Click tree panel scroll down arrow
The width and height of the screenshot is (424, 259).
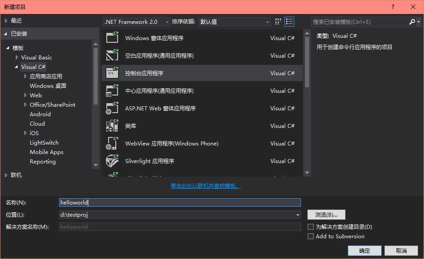[96, 165]
